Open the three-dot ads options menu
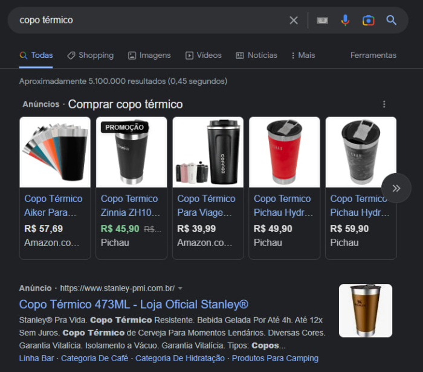The image size is (423, 372). [x=384, y=104]
